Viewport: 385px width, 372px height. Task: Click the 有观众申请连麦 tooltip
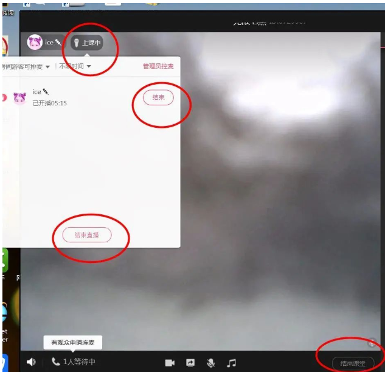click(x=73, y=342)
